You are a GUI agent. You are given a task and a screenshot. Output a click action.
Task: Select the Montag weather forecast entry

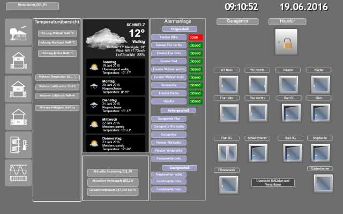(x=116, y=86)
